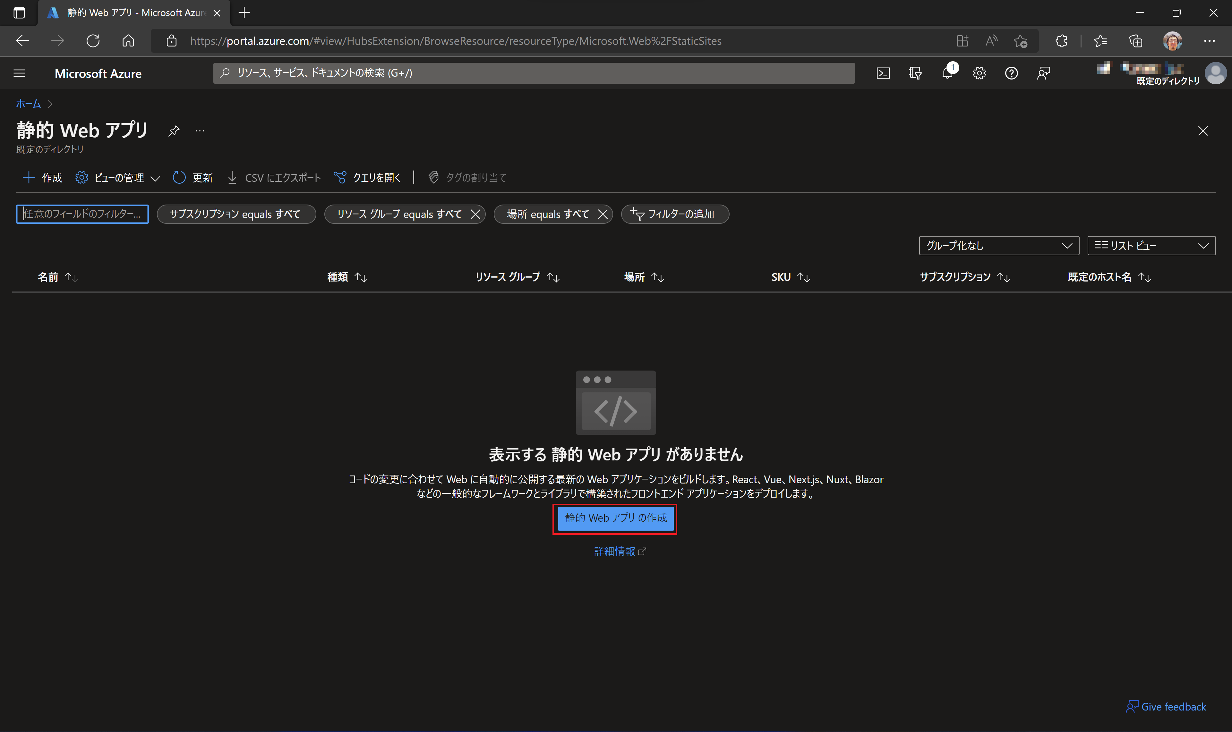Click the address bar URL
This screenshot has height=732, width=1232.
pyautogui.click(x=456, y=41)
